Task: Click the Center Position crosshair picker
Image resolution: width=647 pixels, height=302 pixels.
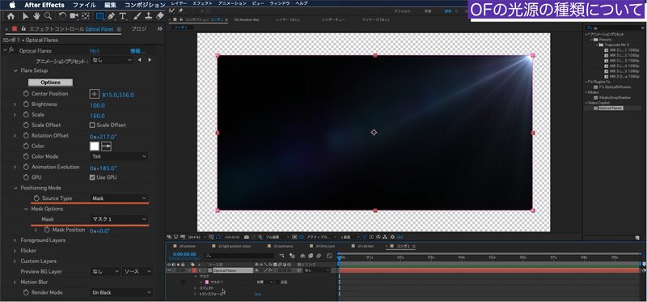Action: point(94,94)
